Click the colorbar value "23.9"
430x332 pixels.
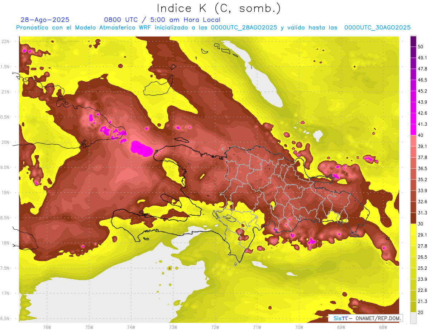[x=422, y=279]
